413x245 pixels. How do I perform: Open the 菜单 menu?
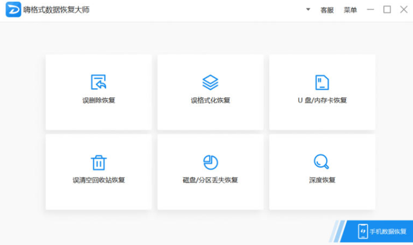pos(350,10)
